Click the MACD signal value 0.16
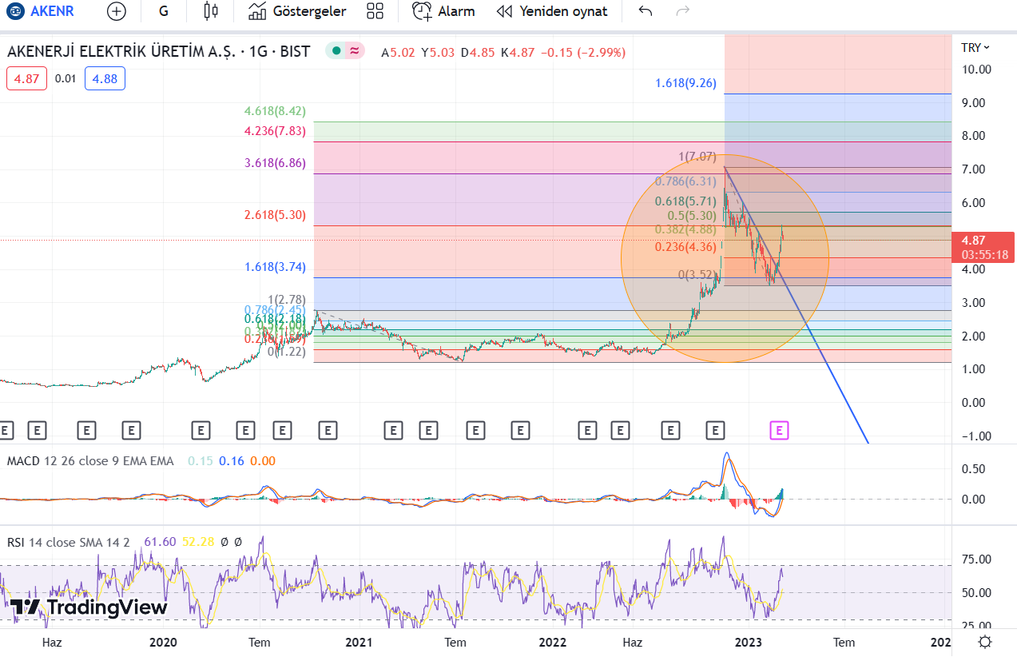1017x657 pixels. 232,460
